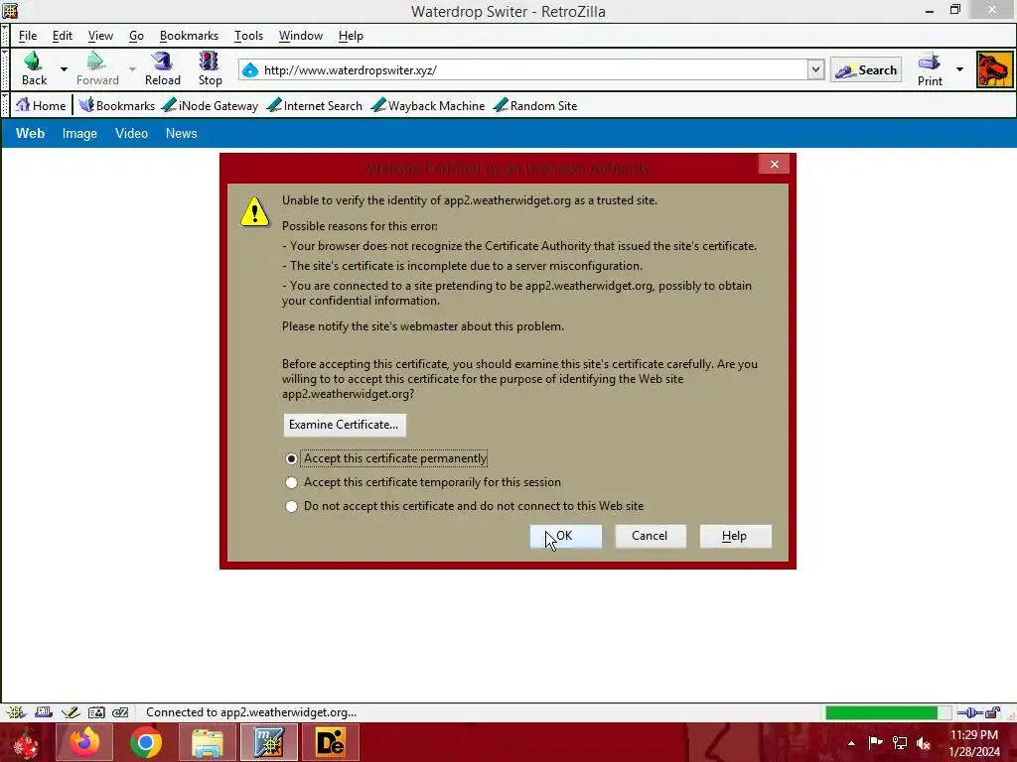Click the security padlock icon in status bar
Viewport: 1017px width, 762px height.
coord(992,712)
